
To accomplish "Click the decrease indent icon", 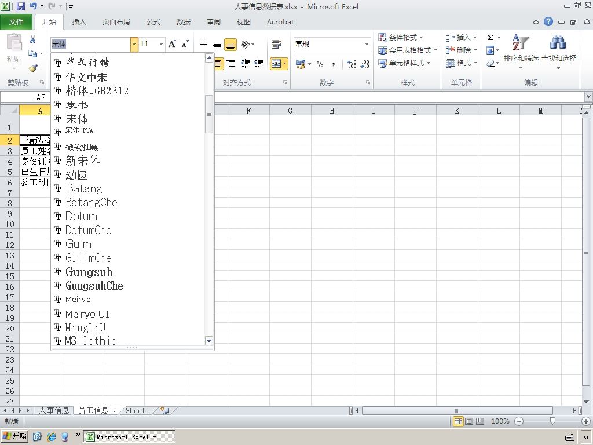I will pos(246,64).
